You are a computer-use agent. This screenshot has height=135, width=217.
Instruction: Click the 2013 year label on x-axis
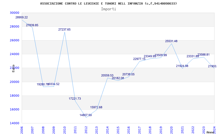click(x=97, y=130)
